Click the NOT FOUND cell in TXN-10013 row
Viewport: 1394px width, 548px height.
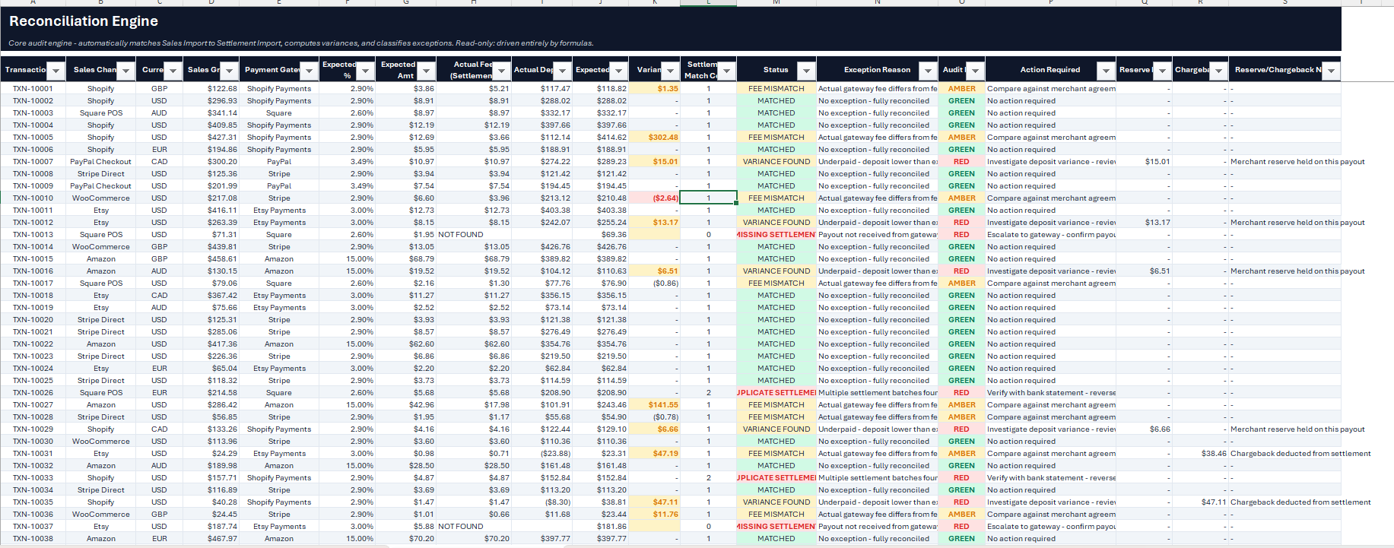pos(461,235)
